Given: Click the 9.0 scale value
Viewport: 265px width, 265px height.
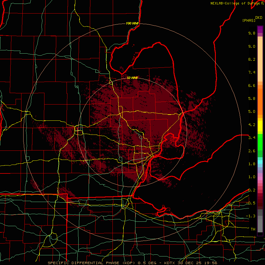Looking at the screenshot, I should (252, 46).
